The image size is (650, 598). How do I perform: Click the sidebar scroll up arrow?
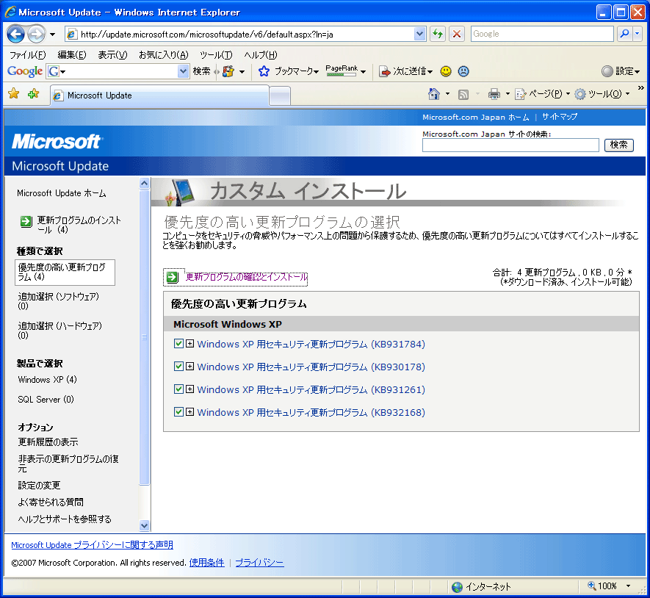(x=144, y=184)
